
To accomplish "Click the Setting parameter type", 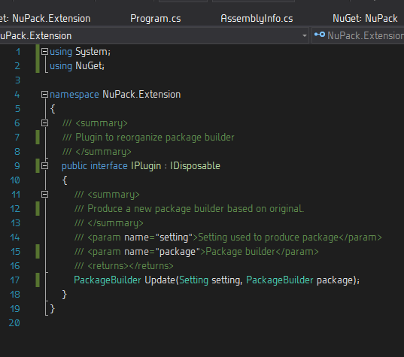I will [194, 280].
